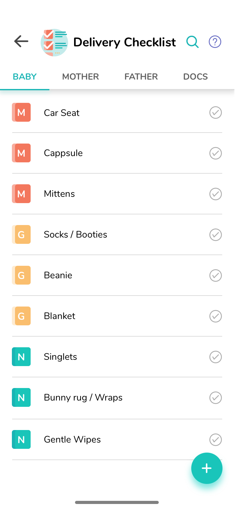
Task: Tap the N badge beside Singlets
Action: click(x=21, y=357)
